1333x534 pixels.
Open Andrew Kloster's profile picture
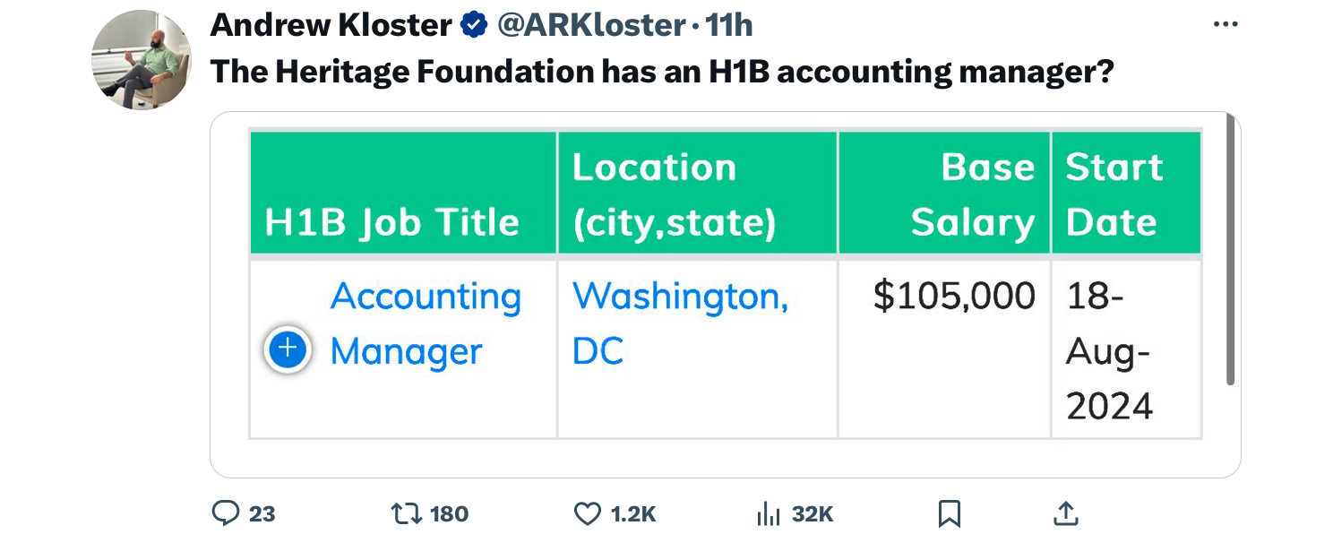pyautogui.click(x=142, y=59)
